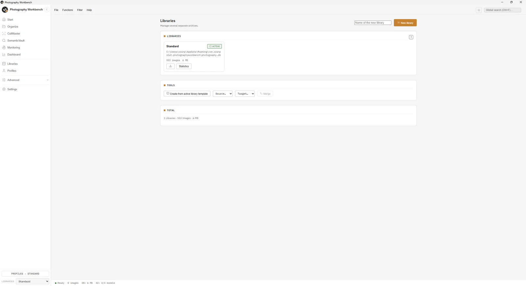Image resolution: width=526 pixels, height=286 pixels.
Task: Open CullMaster from the sidebar
Action: (25, 34)
